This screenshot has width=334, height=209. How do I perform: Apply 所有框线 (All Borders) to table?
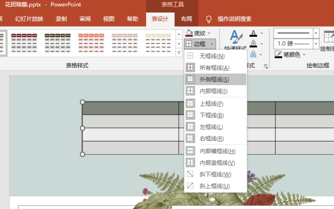pos(214,67)
